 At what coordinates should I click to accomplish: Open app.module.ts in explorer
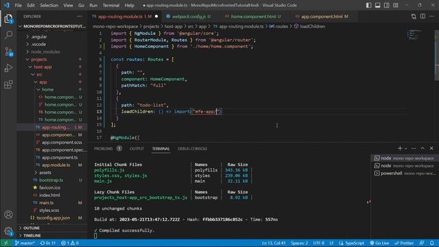pos(56,165)
